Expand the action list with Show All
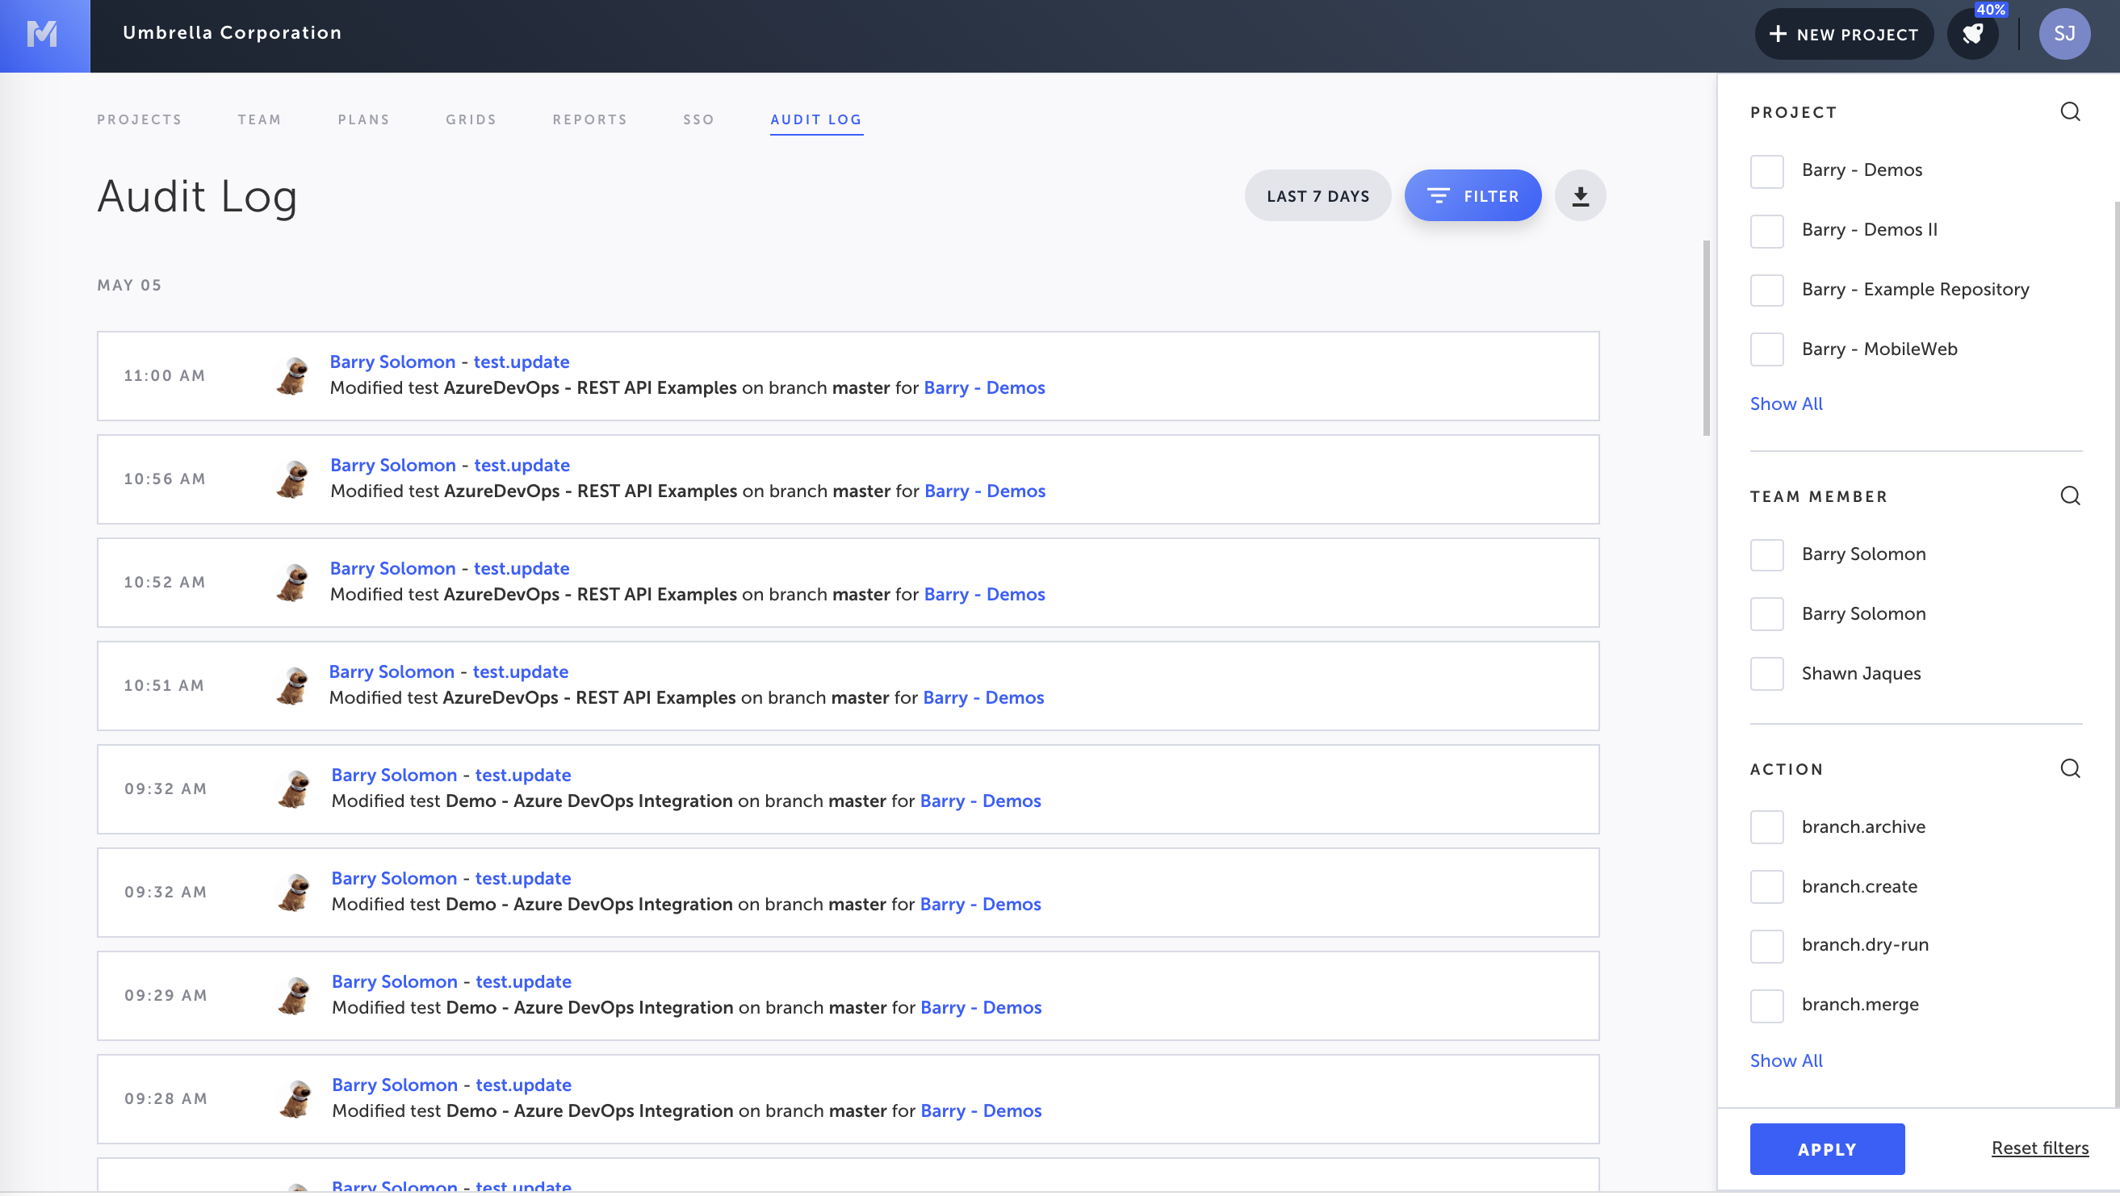This screenshot has height=1196, width=2120. pos(1785,1061)
